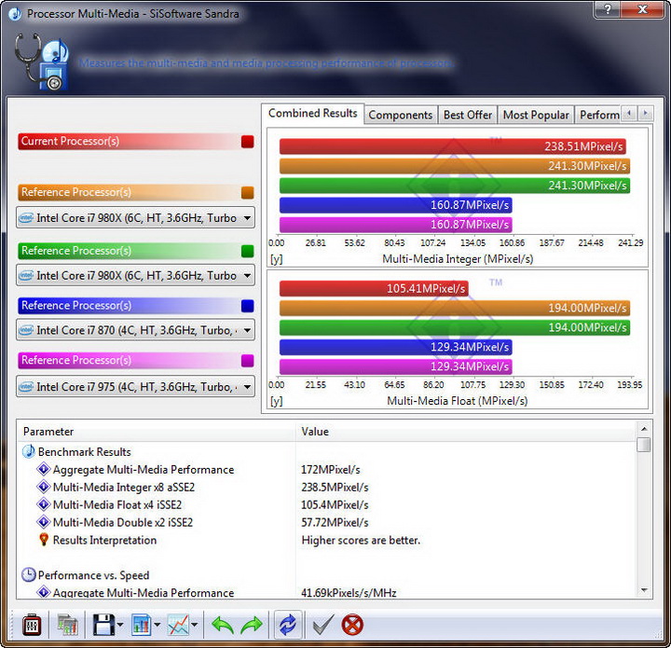Click the Performance vs. Speed clock icon

tap(29, 575)
